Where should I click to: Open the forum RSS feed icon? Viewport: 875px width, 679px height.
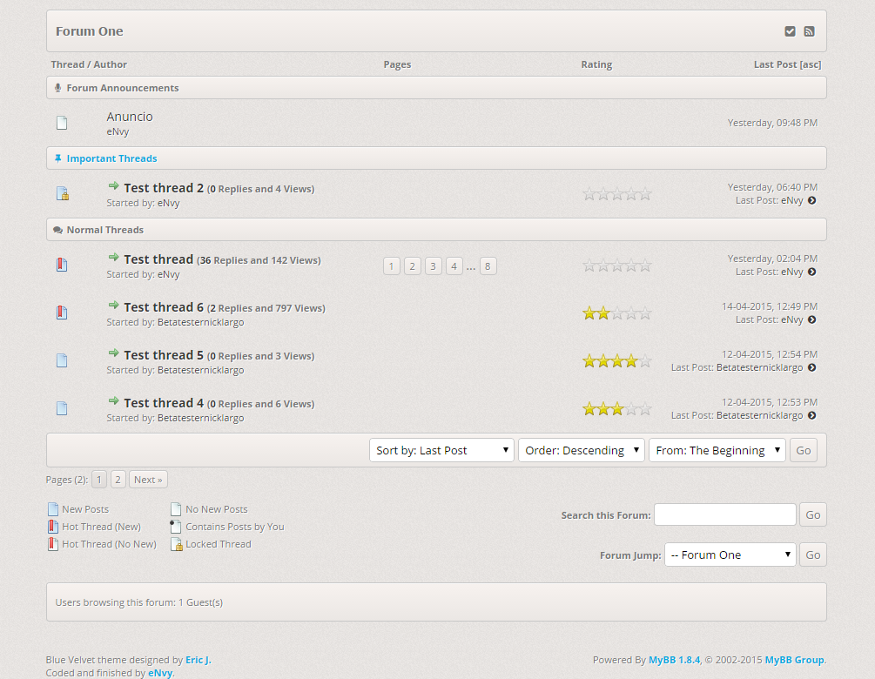click(809, 31)
